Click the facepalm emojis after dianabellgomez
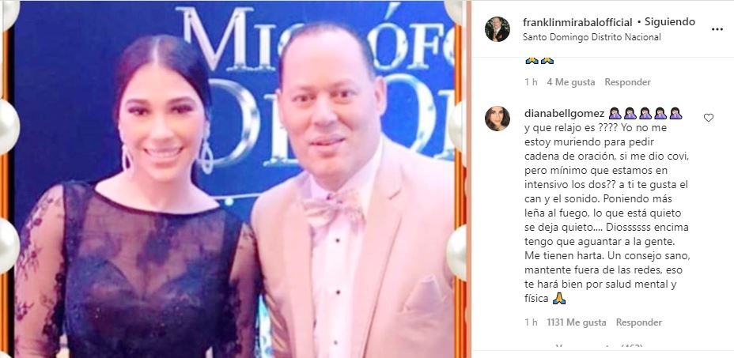 pyautogui.click(x=645, y=113)
